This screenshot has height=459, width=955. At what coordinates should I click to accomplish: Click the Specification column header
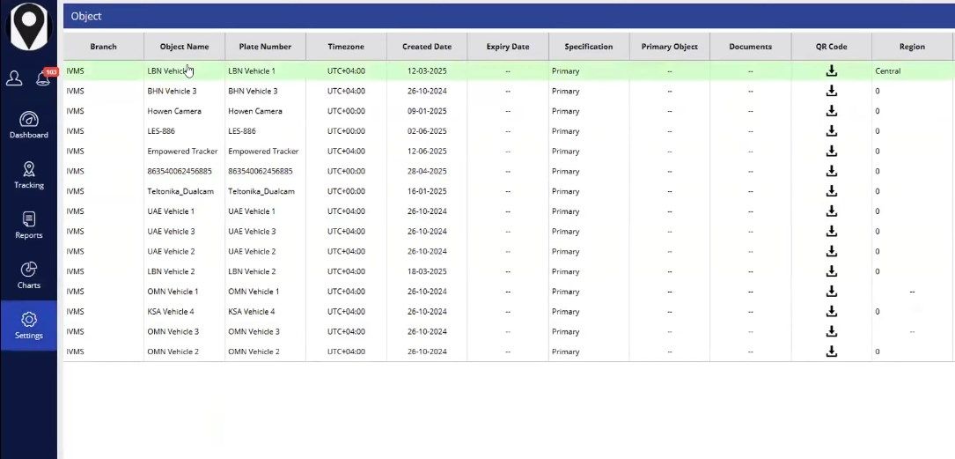coord(588,47)
